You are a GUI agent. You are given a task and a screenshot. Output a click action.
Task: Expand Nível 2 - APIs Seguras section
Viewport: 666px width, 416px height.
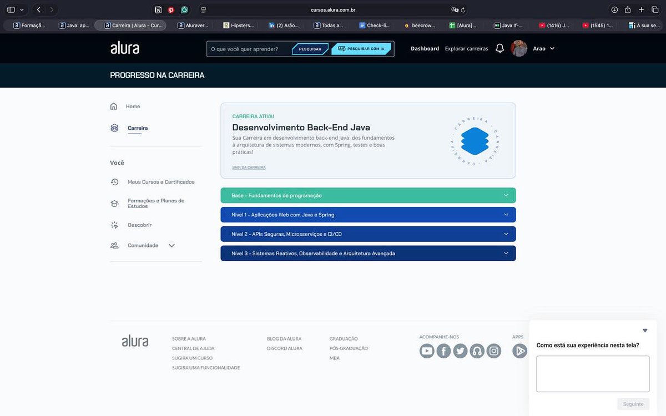368,234
